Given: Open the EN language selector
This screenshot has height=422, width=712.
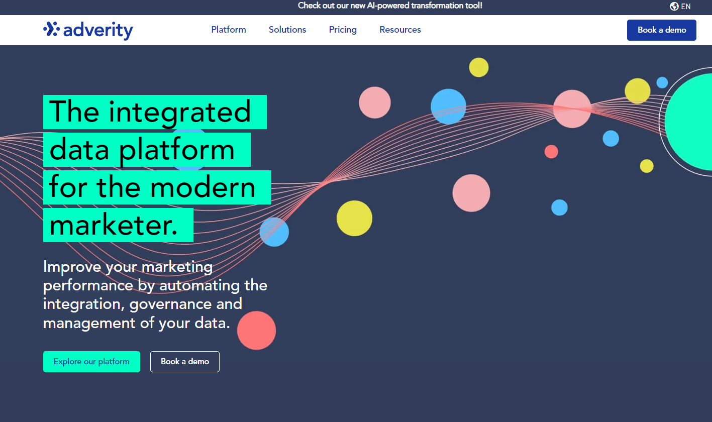Looking at the screenshot, I should [686, 7].
